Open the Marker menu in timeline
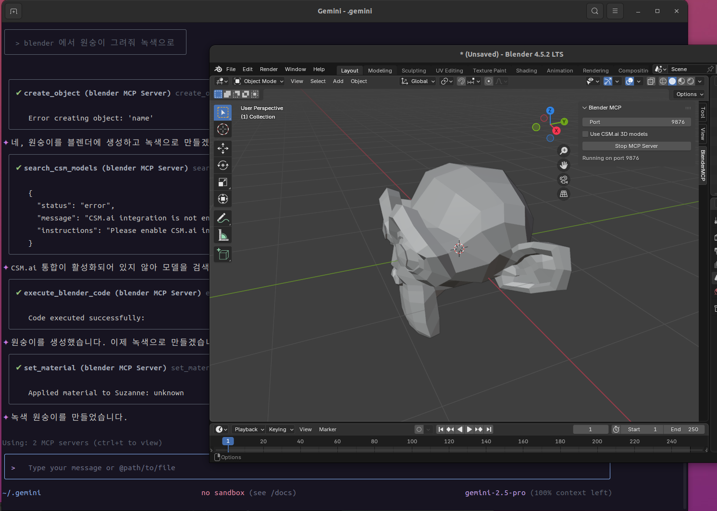 tap(327, 429)
